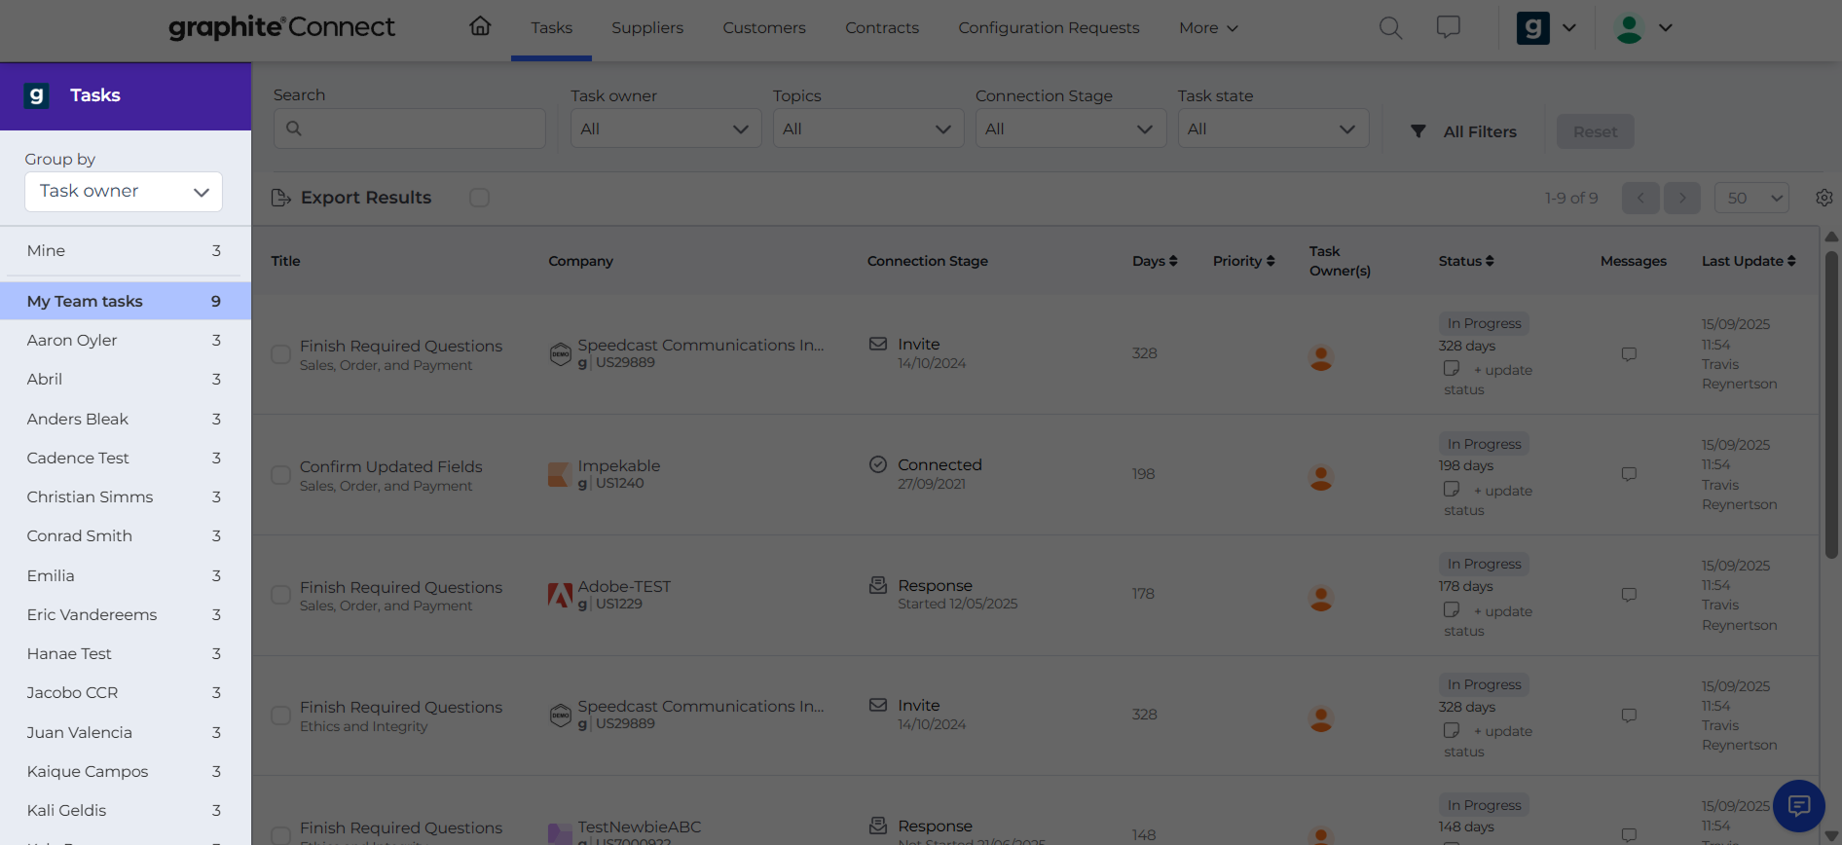Viewport: 1842px width, 845px height.
Task: Open message icon for first Speedcast row
Action: [x=1629, y=354]
